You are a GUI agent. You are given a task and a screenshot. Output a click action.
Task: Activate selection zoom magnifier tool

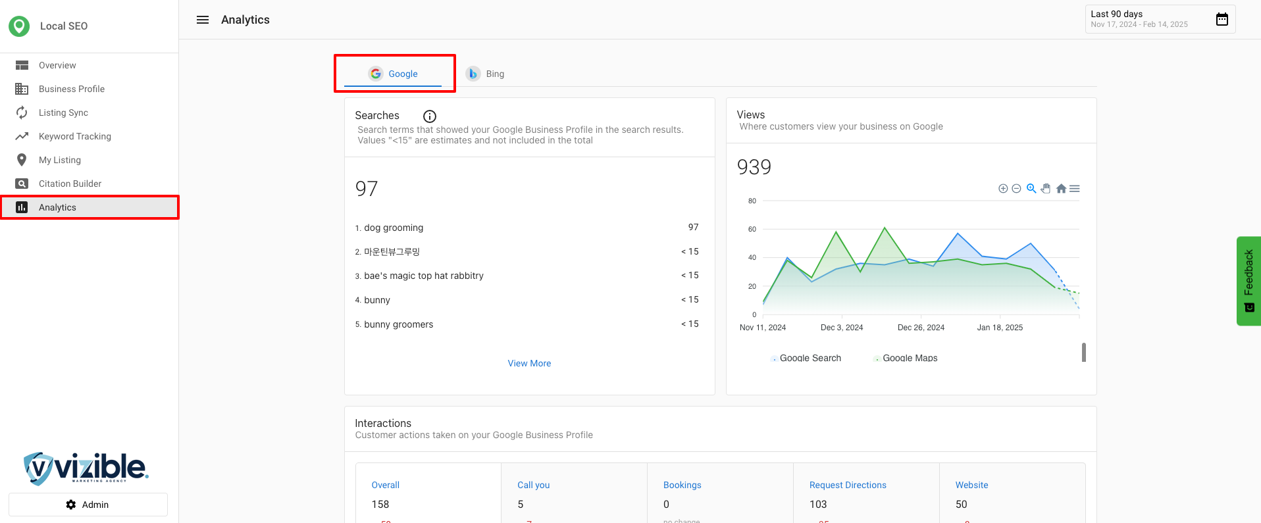tap(1031, 189)
